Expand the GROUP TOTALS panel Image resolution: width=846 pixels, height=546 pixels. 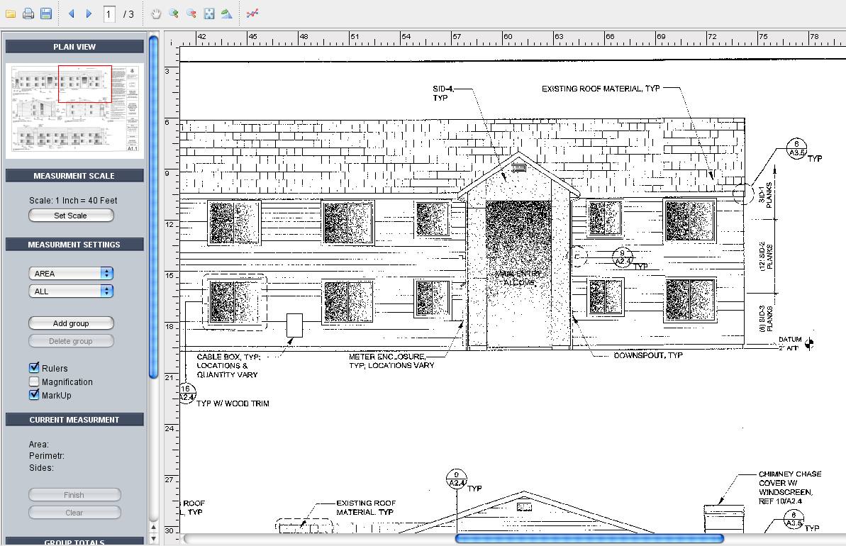click(x=74, y=541)
